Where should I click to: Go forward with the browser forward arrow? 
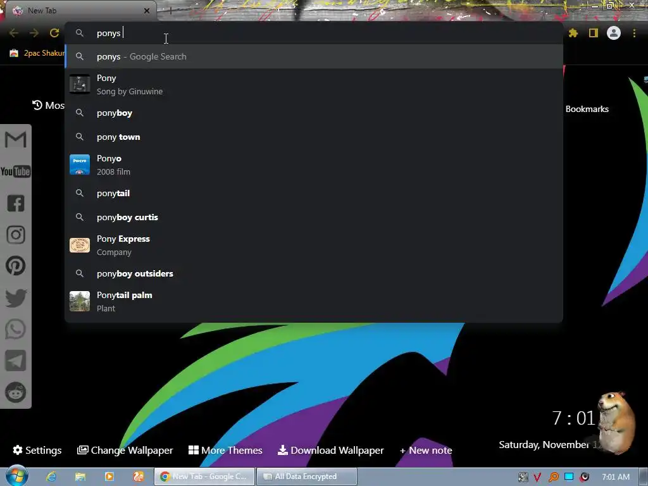[34, 33]
